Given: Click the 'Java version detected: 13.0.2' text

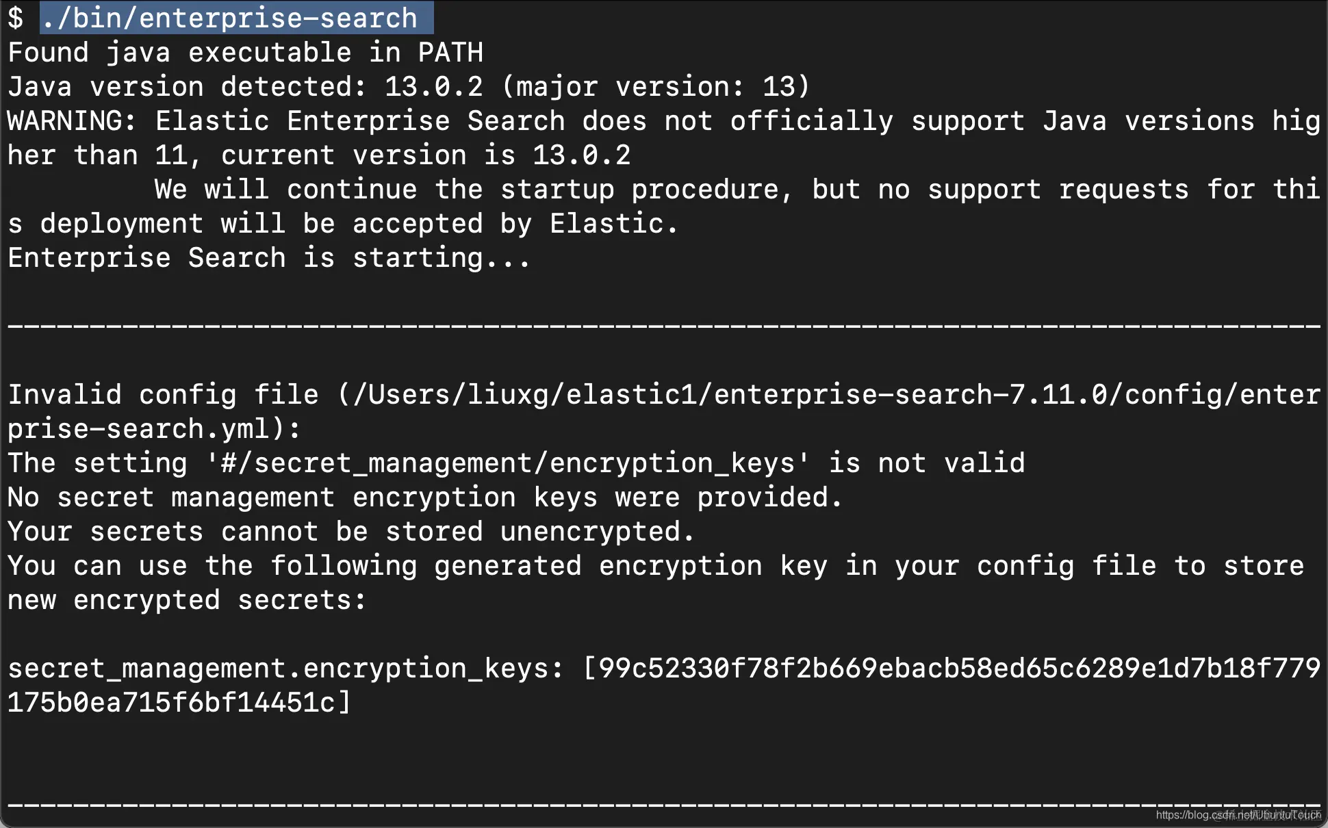Looking at the screenshot, I should click(246, 87).
